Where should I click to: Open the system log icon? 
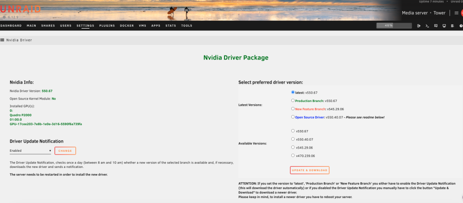pos(452,26)
